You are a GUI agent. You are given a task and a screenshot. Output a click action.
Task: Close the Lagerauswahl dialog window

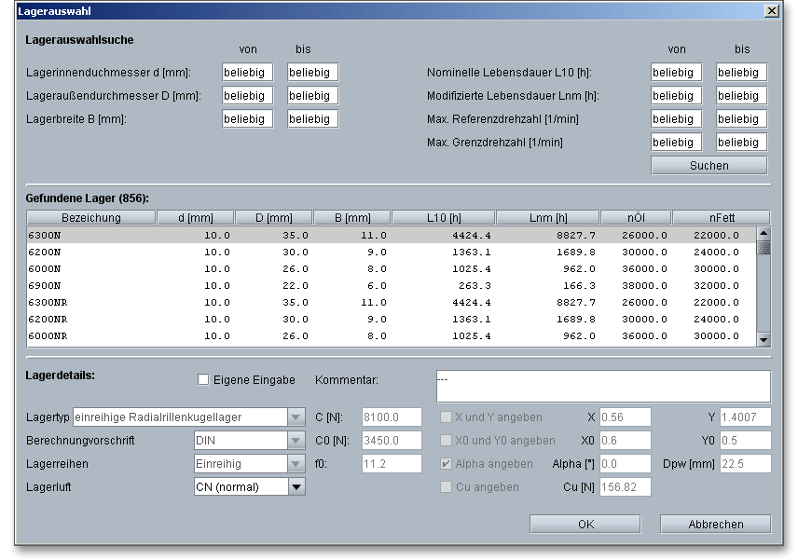[771, 11]
